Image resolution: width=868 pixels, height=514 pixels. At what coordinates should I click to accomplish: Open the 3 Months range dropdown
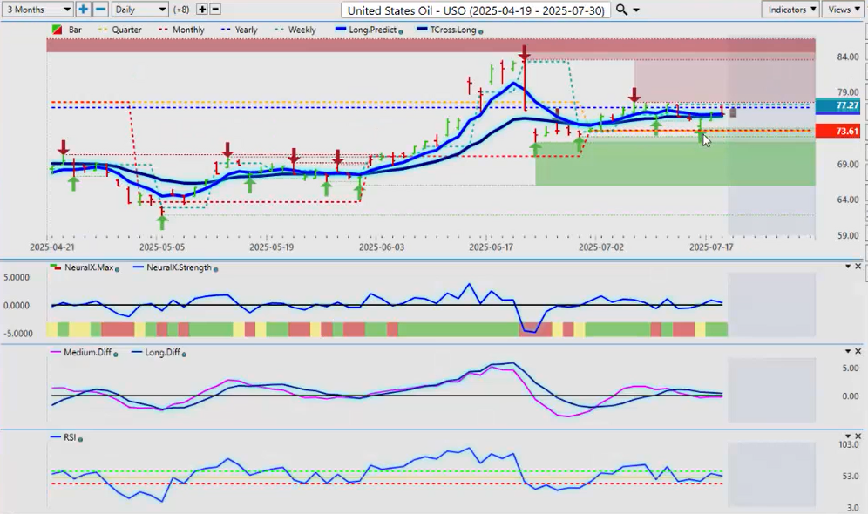point(37,9)
